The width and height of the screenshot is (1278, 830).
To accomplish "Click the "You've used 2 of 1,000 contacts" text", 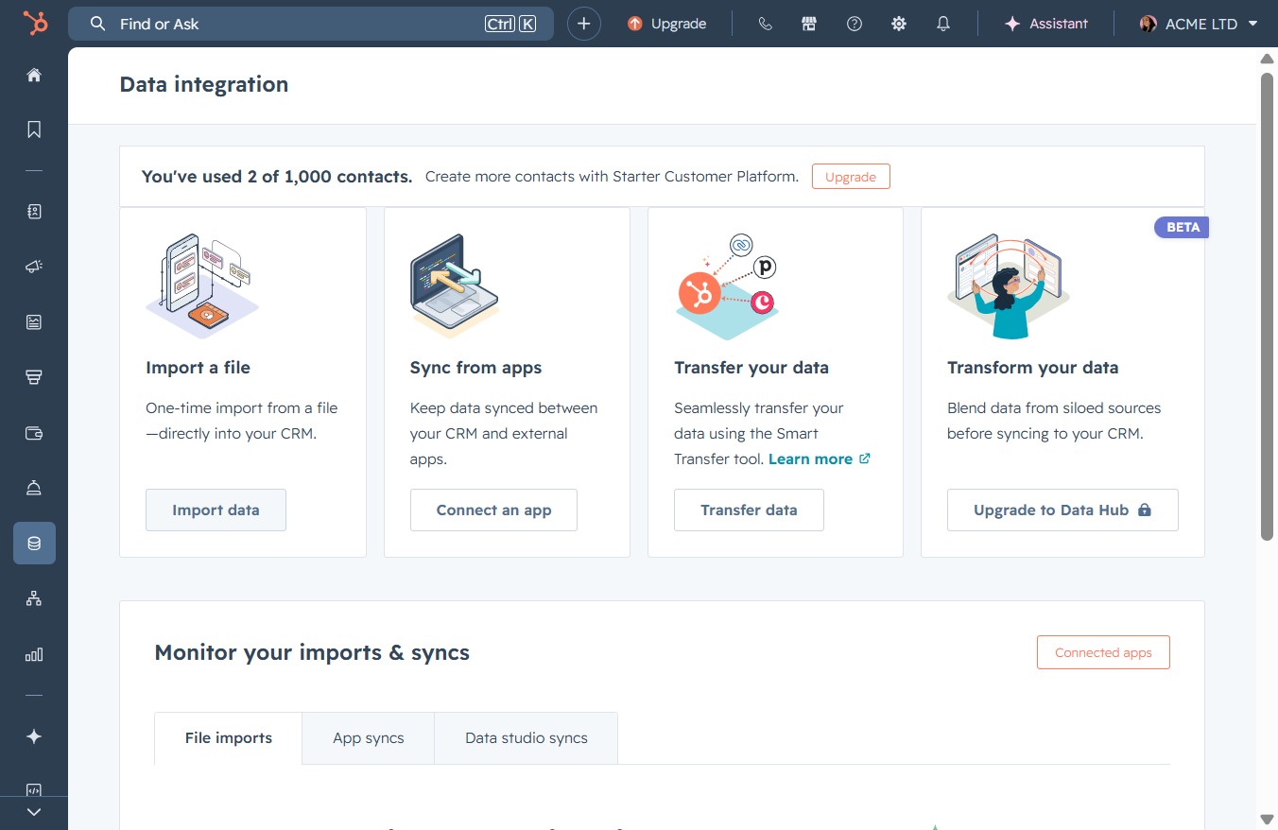I will pyautogui.click(x=277, y=177).
